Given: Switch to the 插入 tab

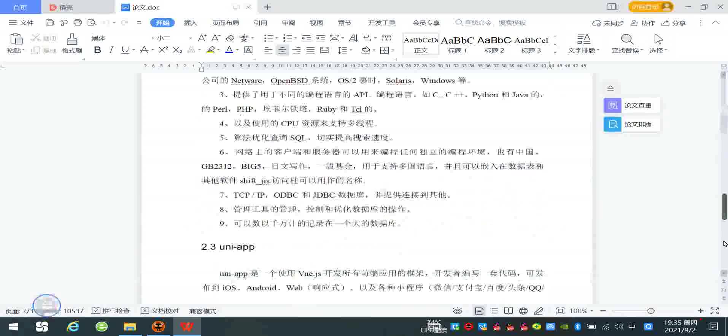Looking at the screenshot, I should click(191, 23).
